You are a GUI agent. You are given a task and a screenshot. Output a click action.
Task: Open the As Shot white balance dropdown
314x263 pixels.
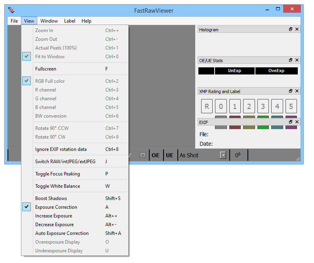coord(223,155)
